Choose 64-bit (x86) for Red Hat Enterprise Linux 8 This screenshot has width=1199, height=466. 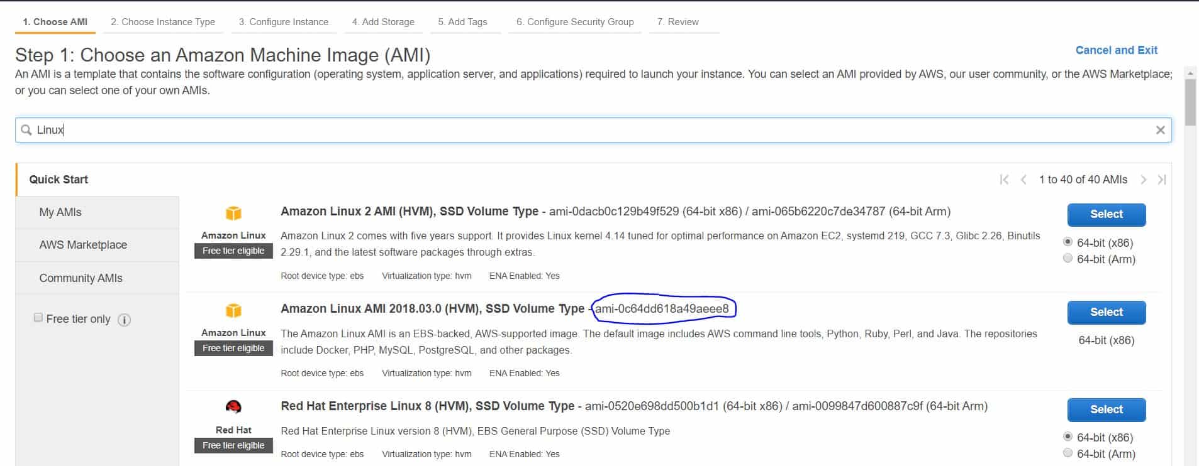coord(1068,436)
